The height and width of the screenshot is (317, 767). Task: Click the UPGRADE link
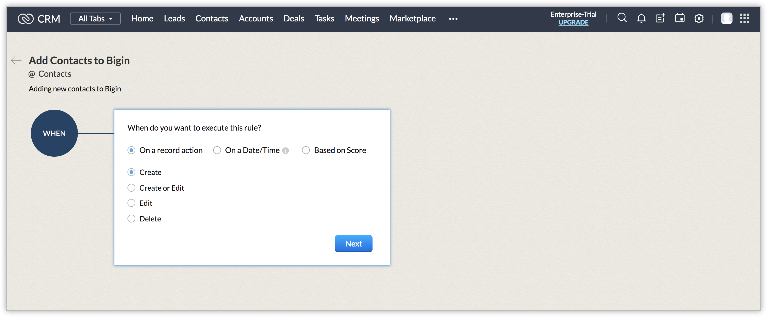[573, 23]
